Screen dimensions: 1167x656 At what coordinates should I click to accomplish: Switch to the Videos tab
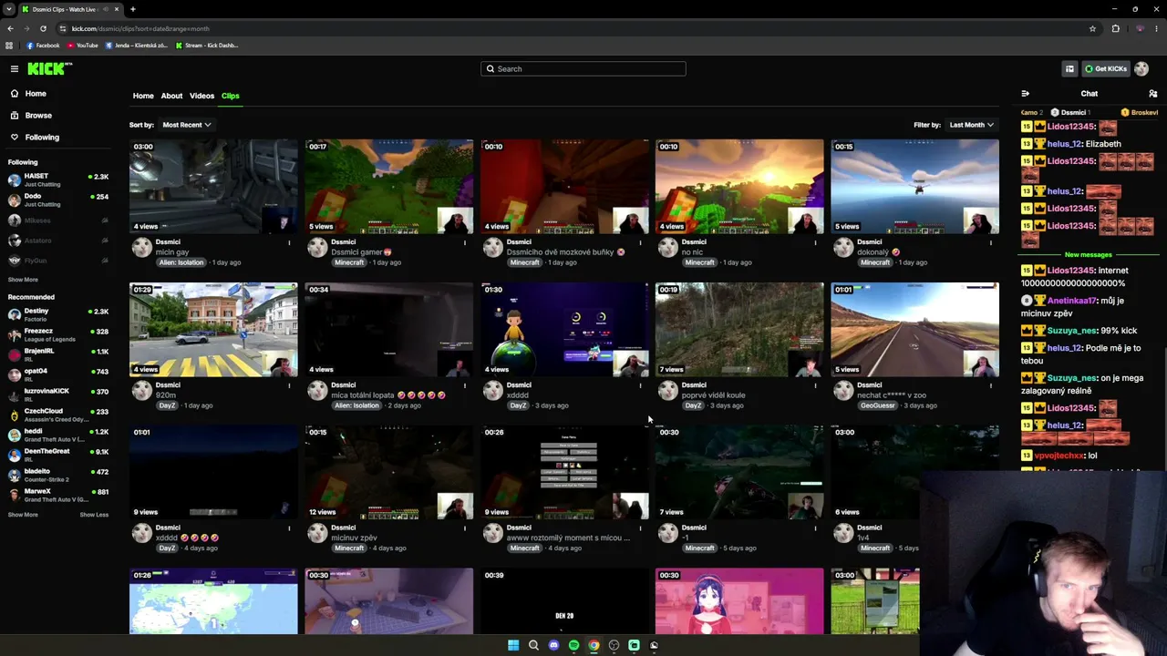pos(201,96)
